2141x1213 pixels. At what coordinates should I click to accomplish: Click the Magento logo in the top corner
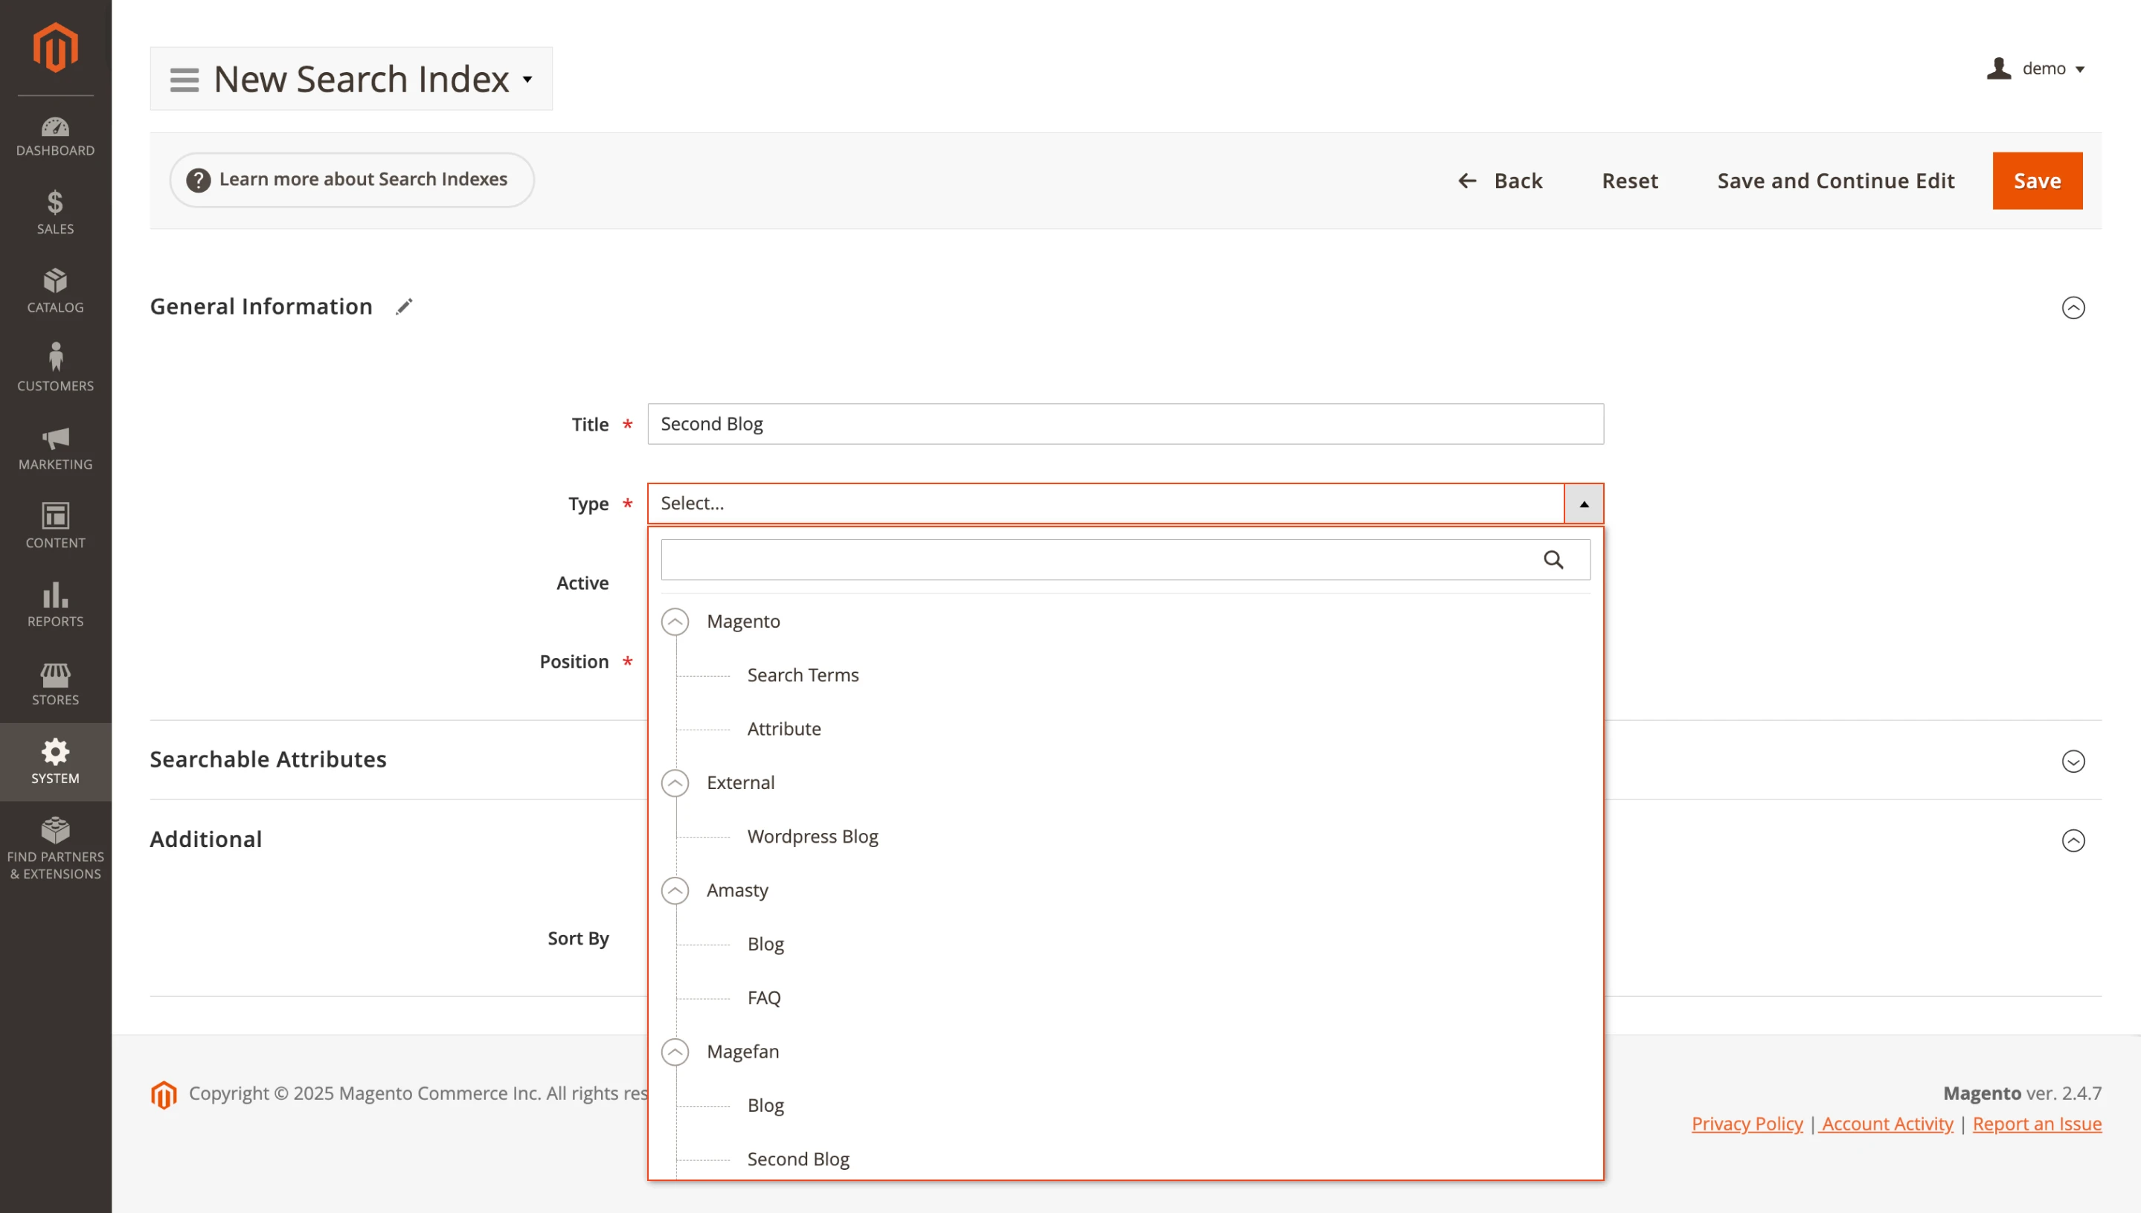(54, 47)
